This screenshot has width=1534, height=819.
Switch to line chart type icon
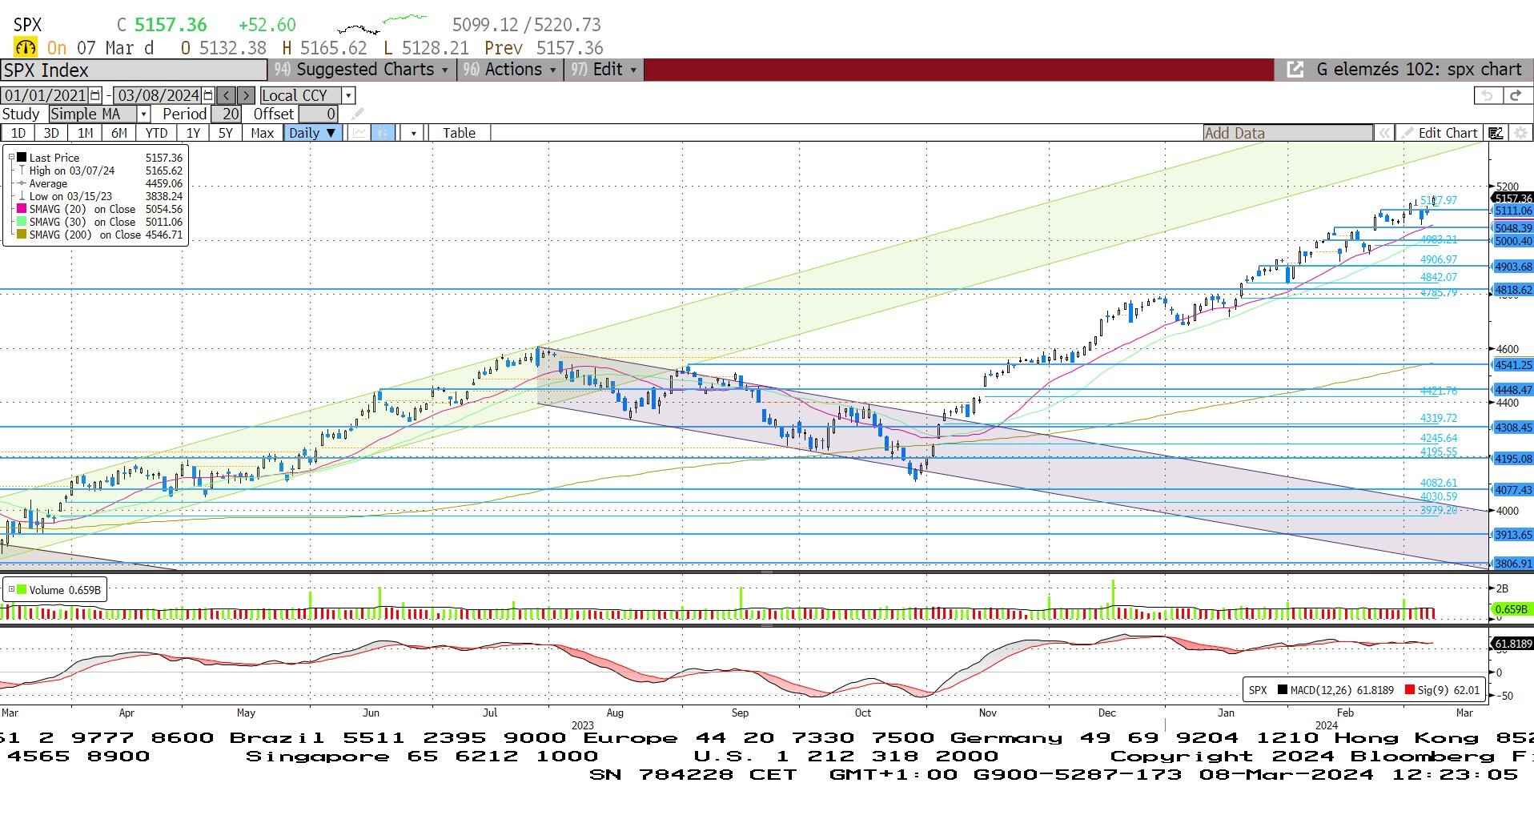point(359,133)
